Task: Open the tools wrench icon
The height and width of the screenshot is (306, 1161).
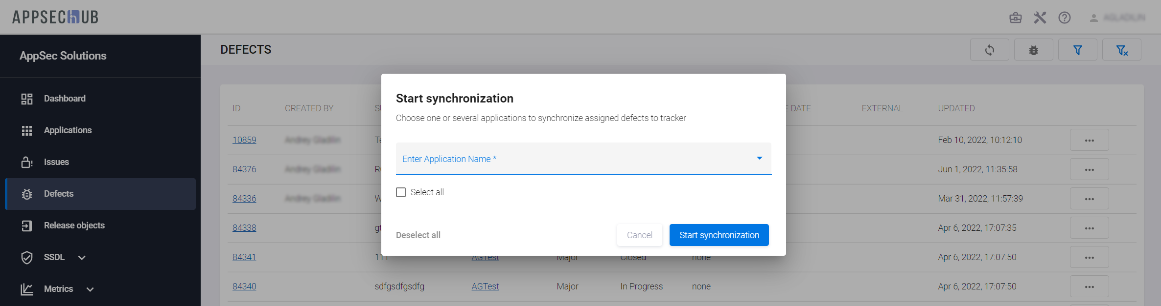Action: pyautogui.click(x=1040, y=18)
